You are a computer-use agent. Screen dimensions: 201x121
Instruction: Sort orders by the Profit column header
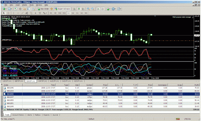tap(191, 85)
